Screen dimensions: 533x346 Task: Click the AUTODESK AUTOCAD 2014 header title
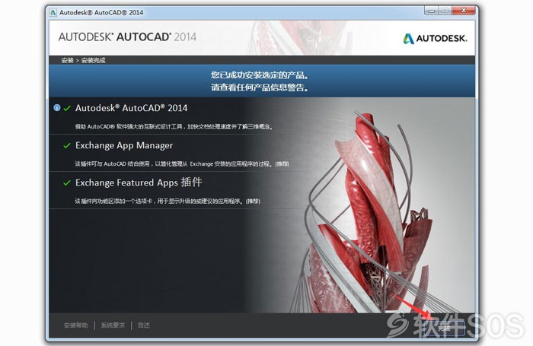[x=127, y=37]
